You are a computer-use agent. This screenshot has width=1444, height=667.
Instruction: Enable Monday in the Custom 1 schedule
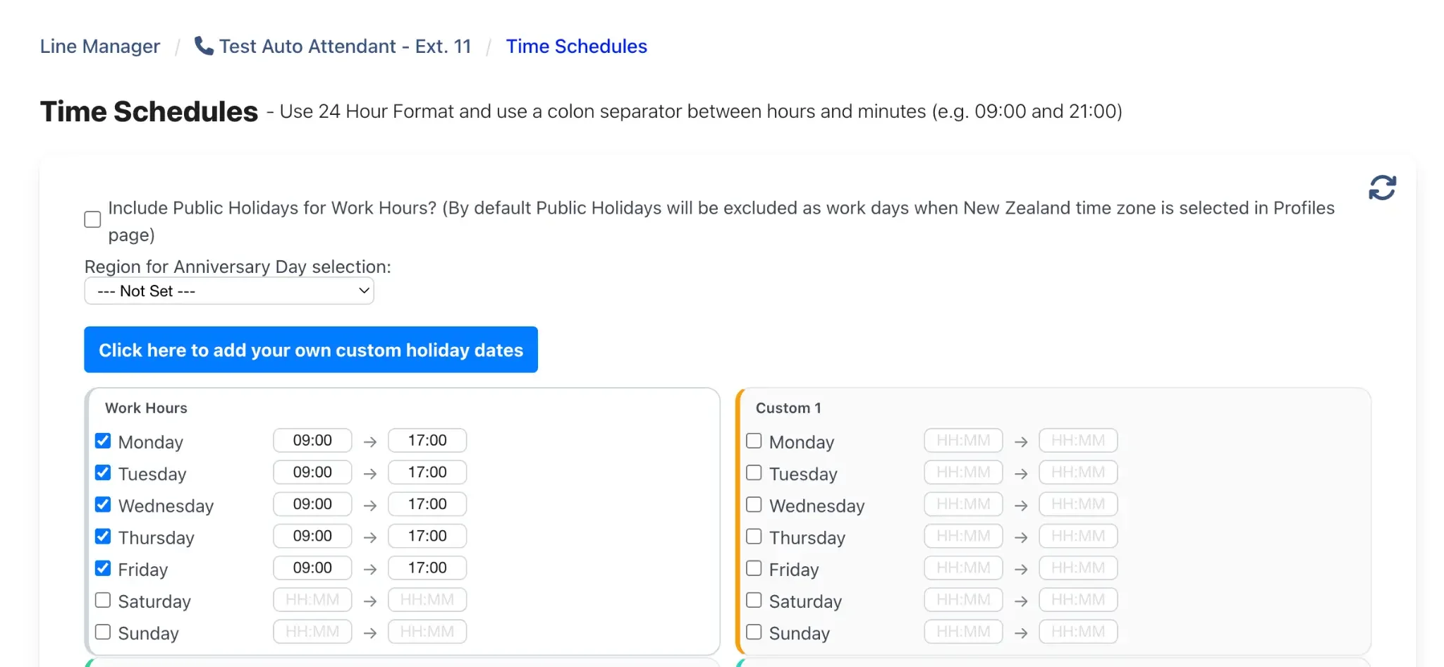pos(754,440)
